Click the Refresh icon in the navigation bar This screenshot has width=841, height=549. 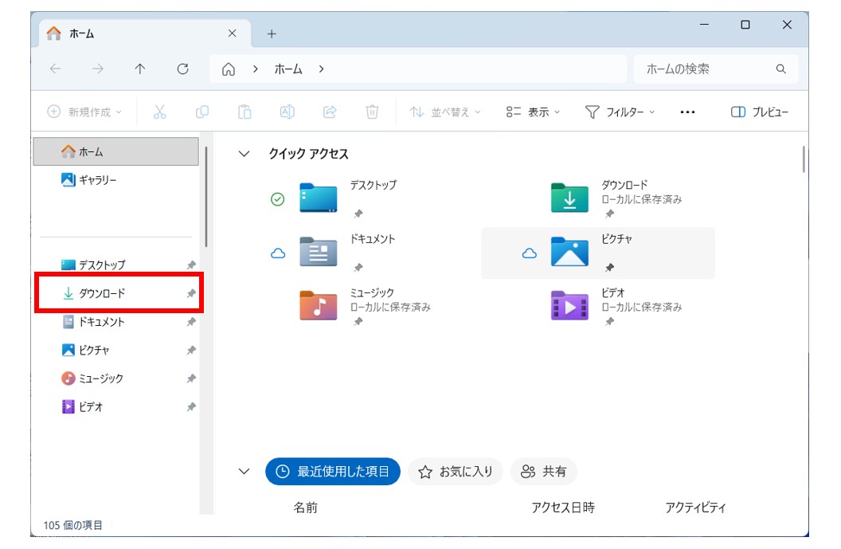tap(182, 69)
